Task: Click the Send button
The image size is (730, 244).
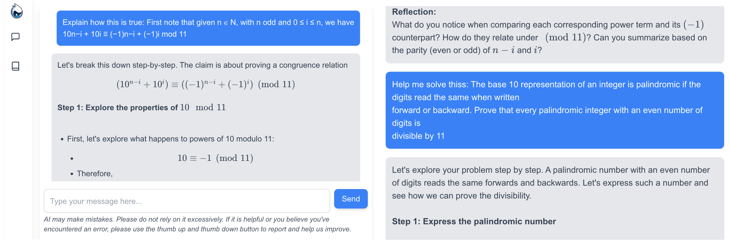Action: tap(350, 199)
